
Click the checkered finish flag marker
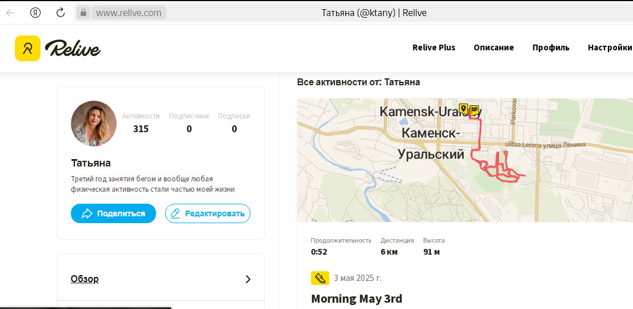tap(475, 109)
